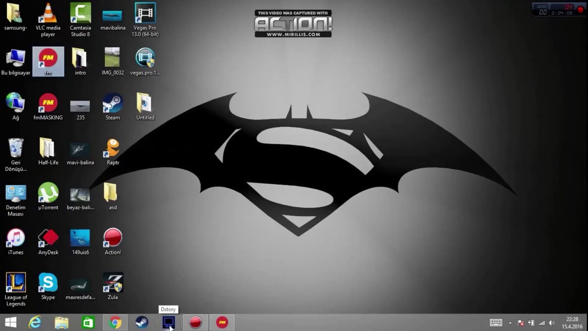Screen dimensions: 588x331
Task: Select the highlighted fm shortcut
Action: 48,62
